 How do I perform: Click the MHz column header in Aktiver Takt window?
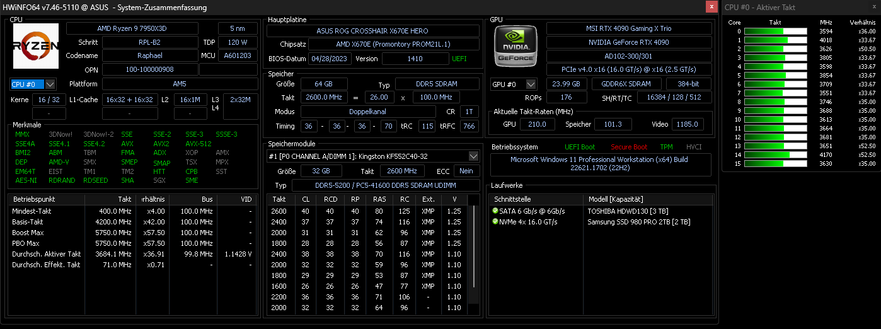[826, 22]
